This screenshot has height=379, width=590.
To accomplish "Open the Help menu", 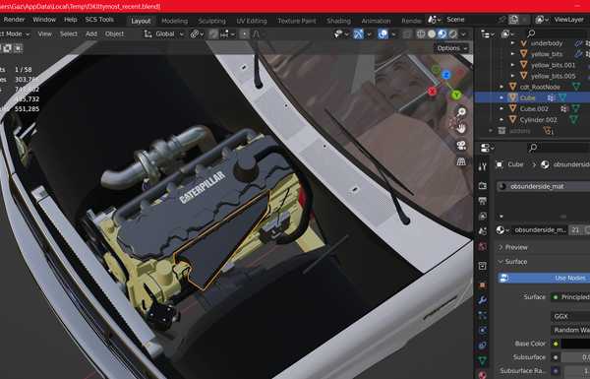I will coord(71,20).
